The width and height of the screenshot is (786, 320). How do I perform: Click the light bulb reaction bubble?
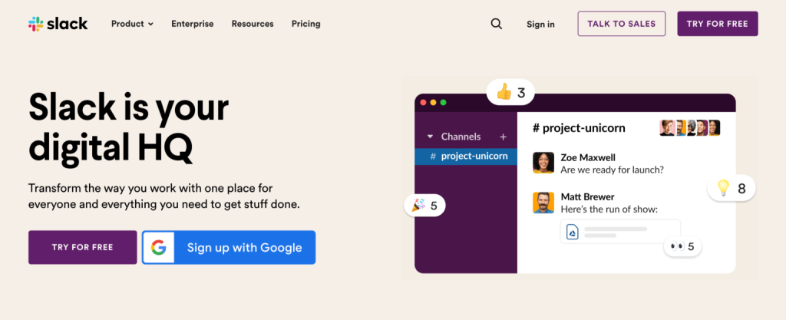point(731,188)
